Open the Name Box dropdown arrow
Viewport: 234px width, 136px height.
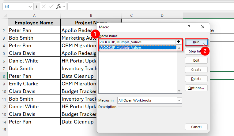[x=30, y=6]
